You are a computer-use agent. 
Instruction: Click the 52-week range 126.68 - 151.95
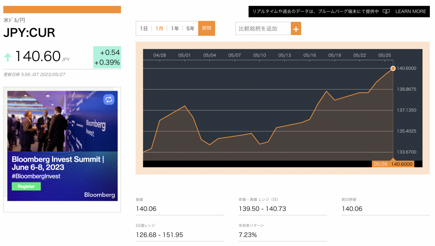click(159, 235)
